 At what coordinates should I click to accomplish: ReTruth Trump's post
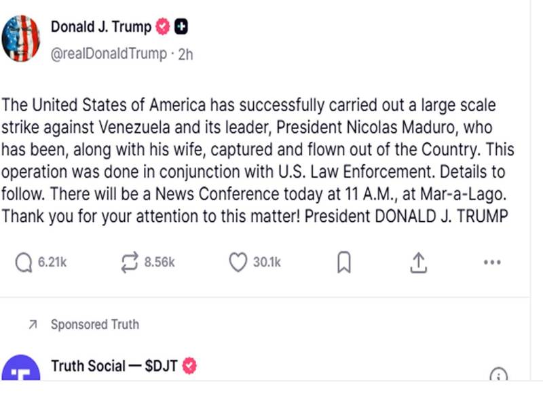(129, 262)
